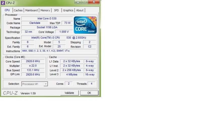Click the Max TDP value 73 W
The image size is (201, 113).
tap(67, 23)
